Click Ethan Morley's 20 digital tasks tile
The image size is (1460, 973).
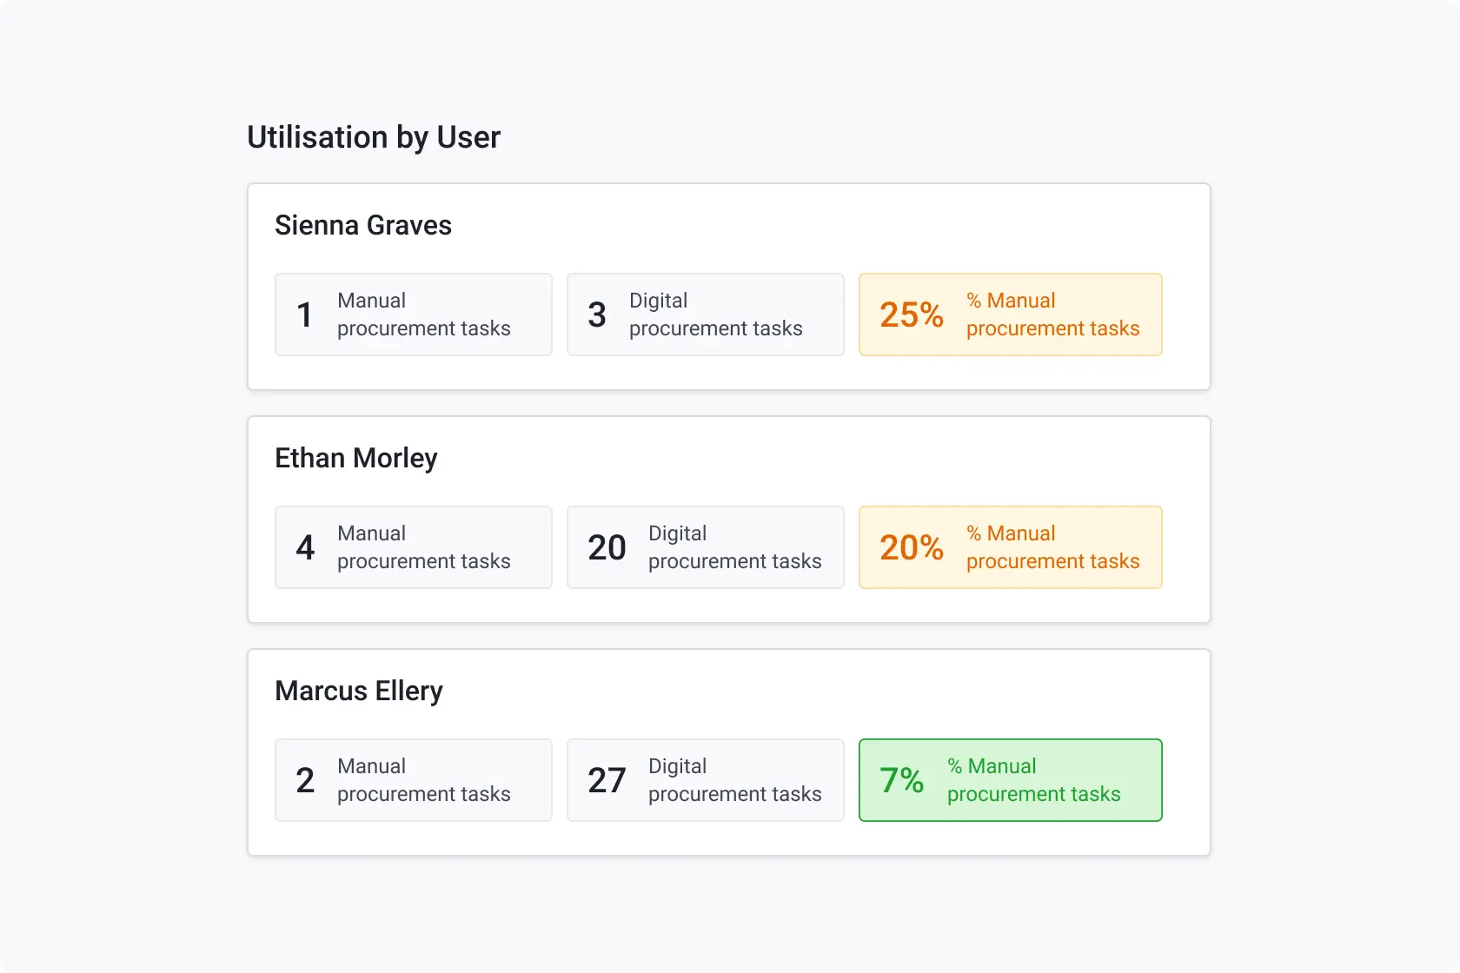[706, 547]
